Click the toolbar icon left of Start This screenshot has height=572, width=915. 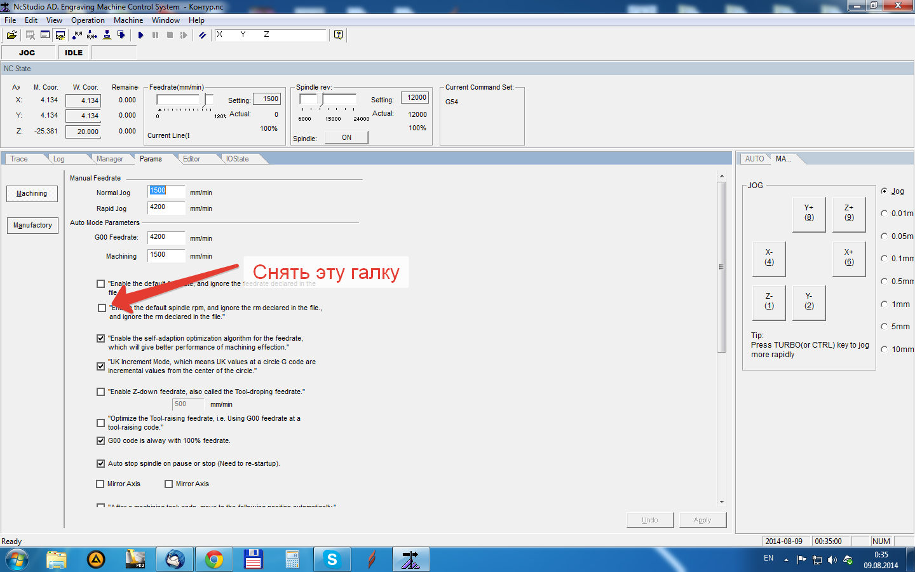(x=121, y=35)
